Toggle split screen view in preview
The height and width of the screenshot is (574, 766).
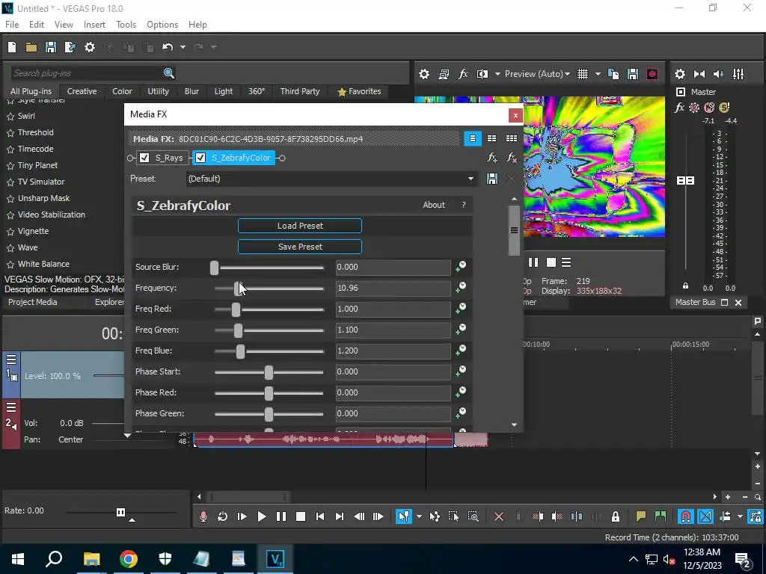(482, 74)
